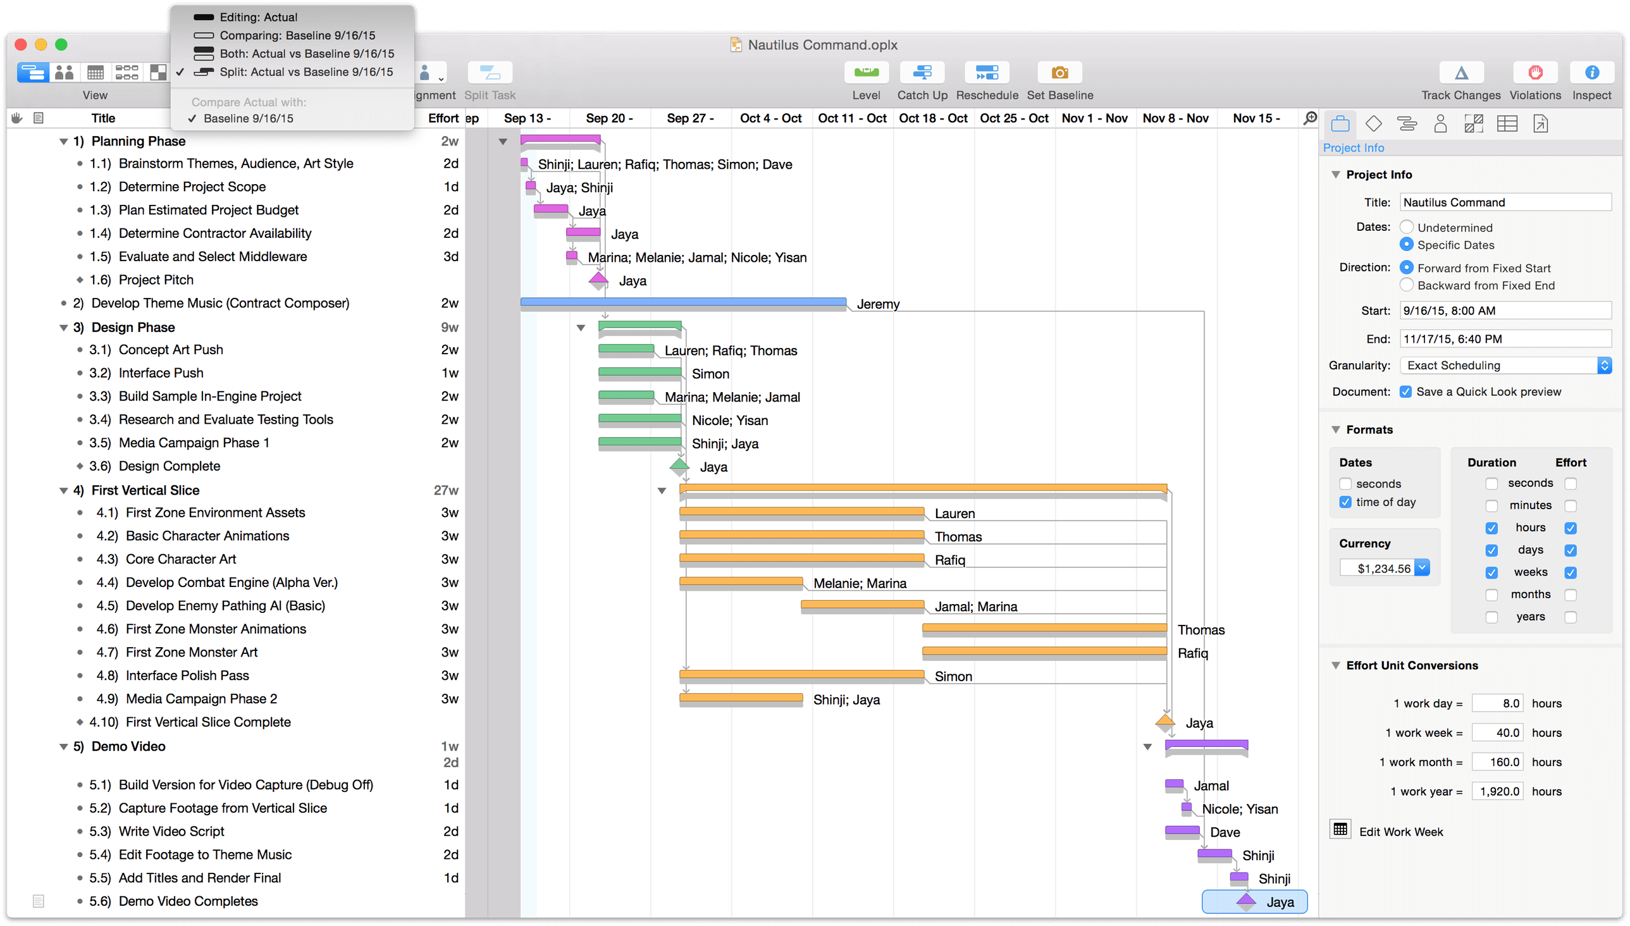
Task: Click the notes column header icon
Action: pyautogui.click(x=38, y=118)
